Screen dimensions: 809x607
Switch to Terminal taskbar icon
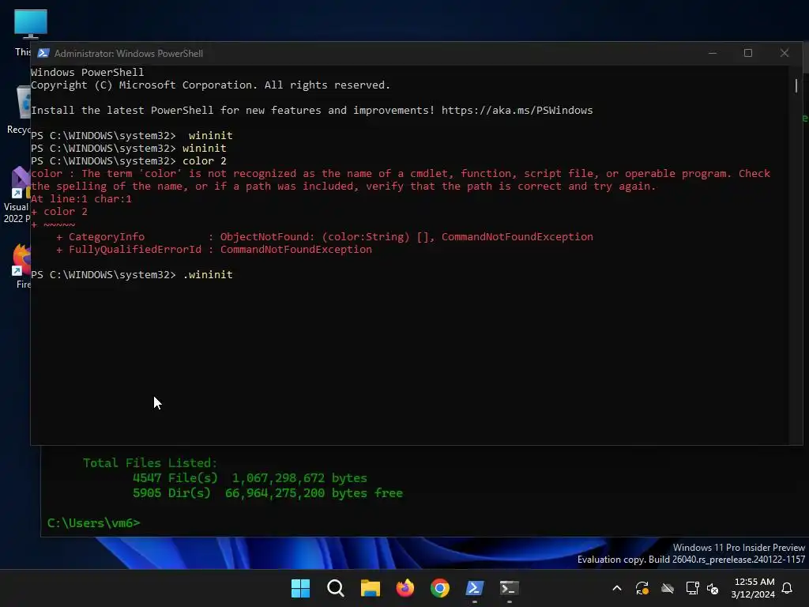510,588
